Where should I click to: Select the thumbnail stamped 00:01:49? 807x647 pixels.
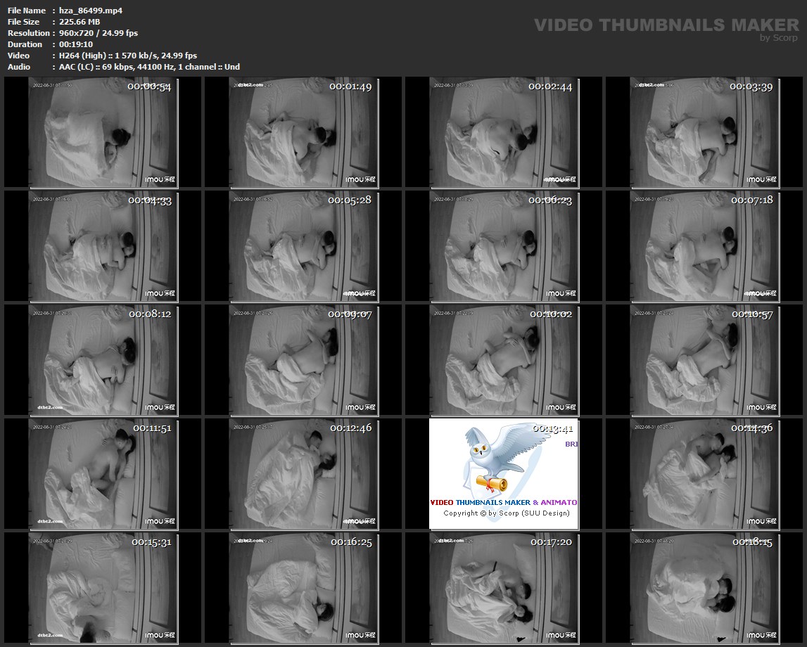click(303, 132)
